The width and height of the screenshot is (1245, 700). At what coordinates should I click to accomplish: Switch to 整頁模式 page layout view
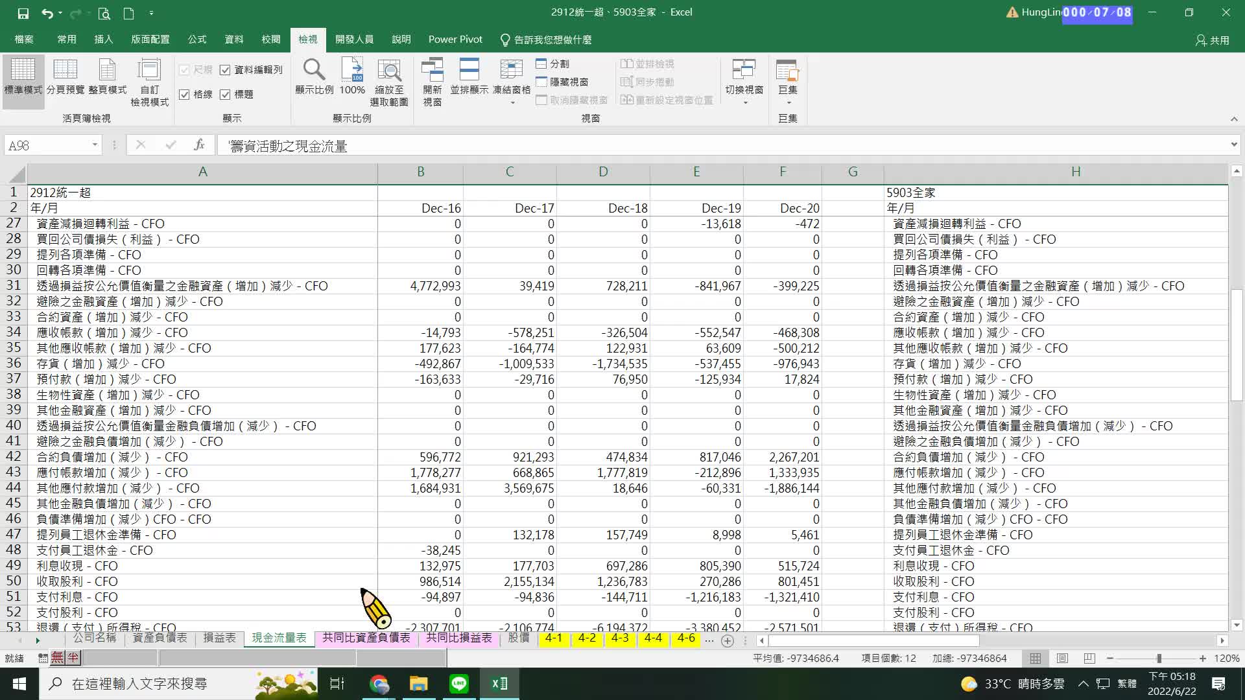[108, 76]
